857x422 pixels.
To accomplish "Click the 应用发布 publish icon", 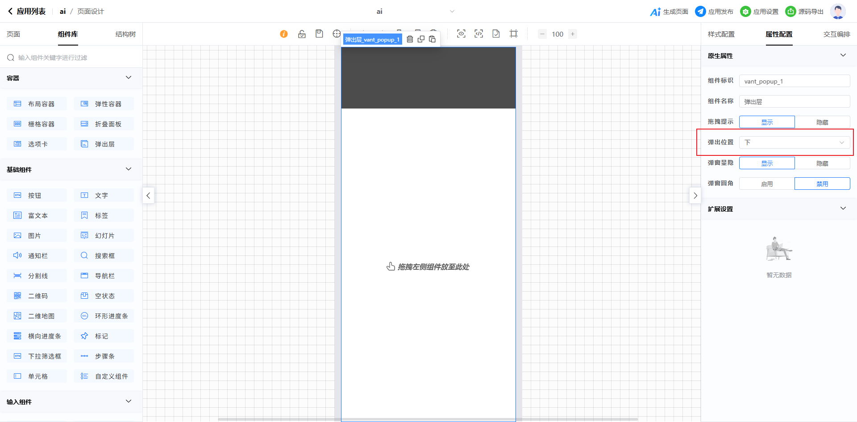I will [701, 12].
